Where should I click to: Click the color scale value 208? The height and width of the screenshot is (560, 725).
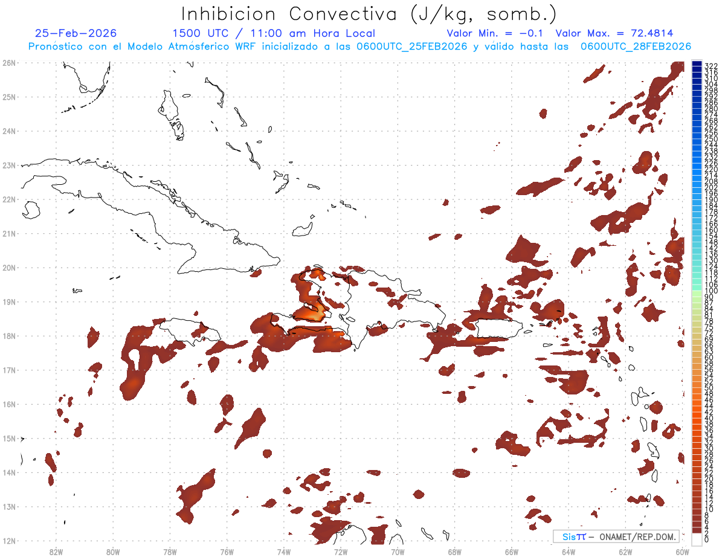click(711, 181)
